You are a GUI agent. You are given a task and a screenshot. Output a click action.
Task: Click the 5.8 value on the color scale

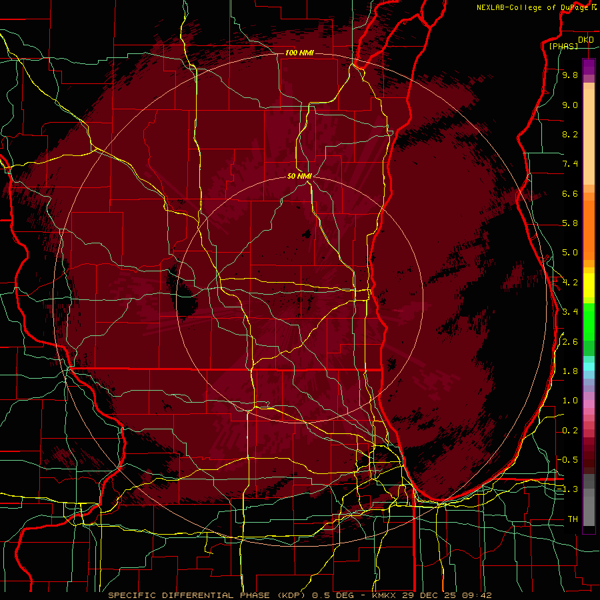point(570,223)
